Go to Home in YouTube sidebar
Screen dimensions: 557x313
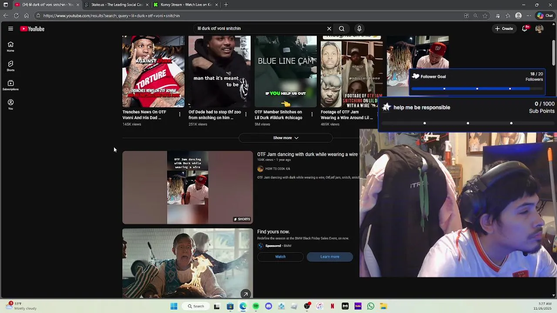(10, 47)
